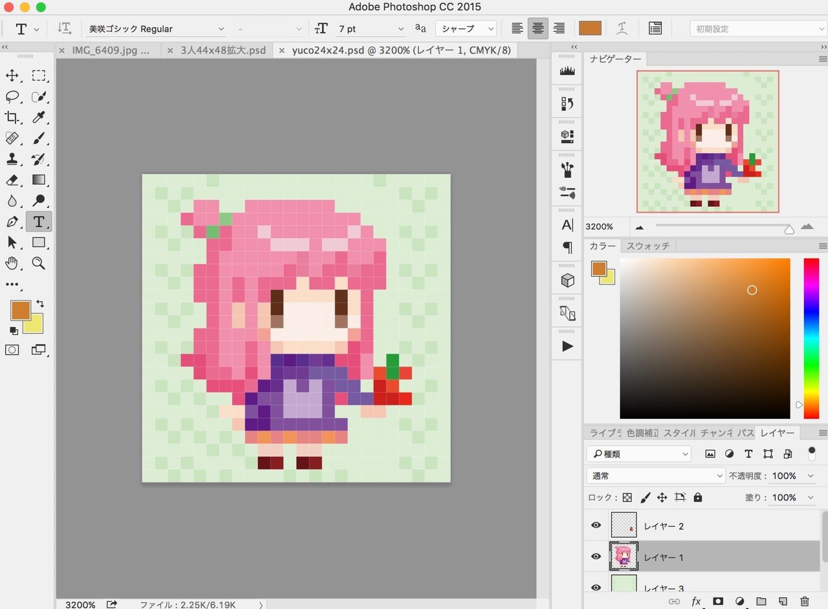Open Type tool preset picker arrow

point(36,29)
